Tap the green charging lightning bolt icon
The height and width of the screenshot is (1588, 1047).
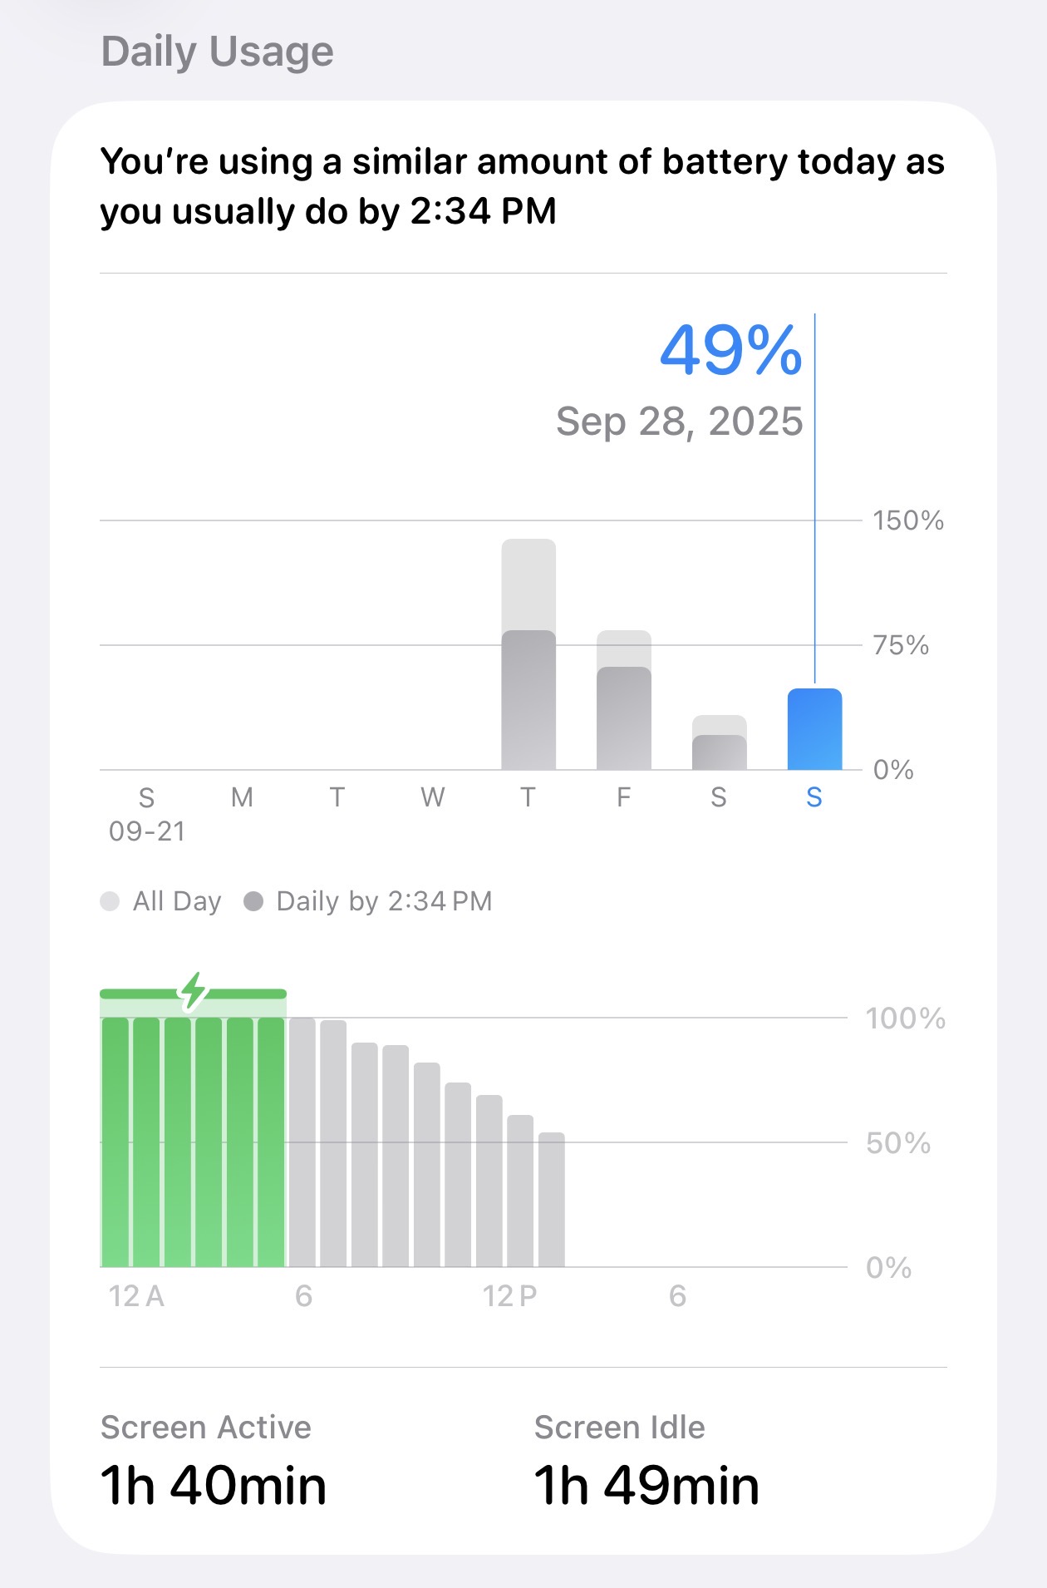(194, 990)
